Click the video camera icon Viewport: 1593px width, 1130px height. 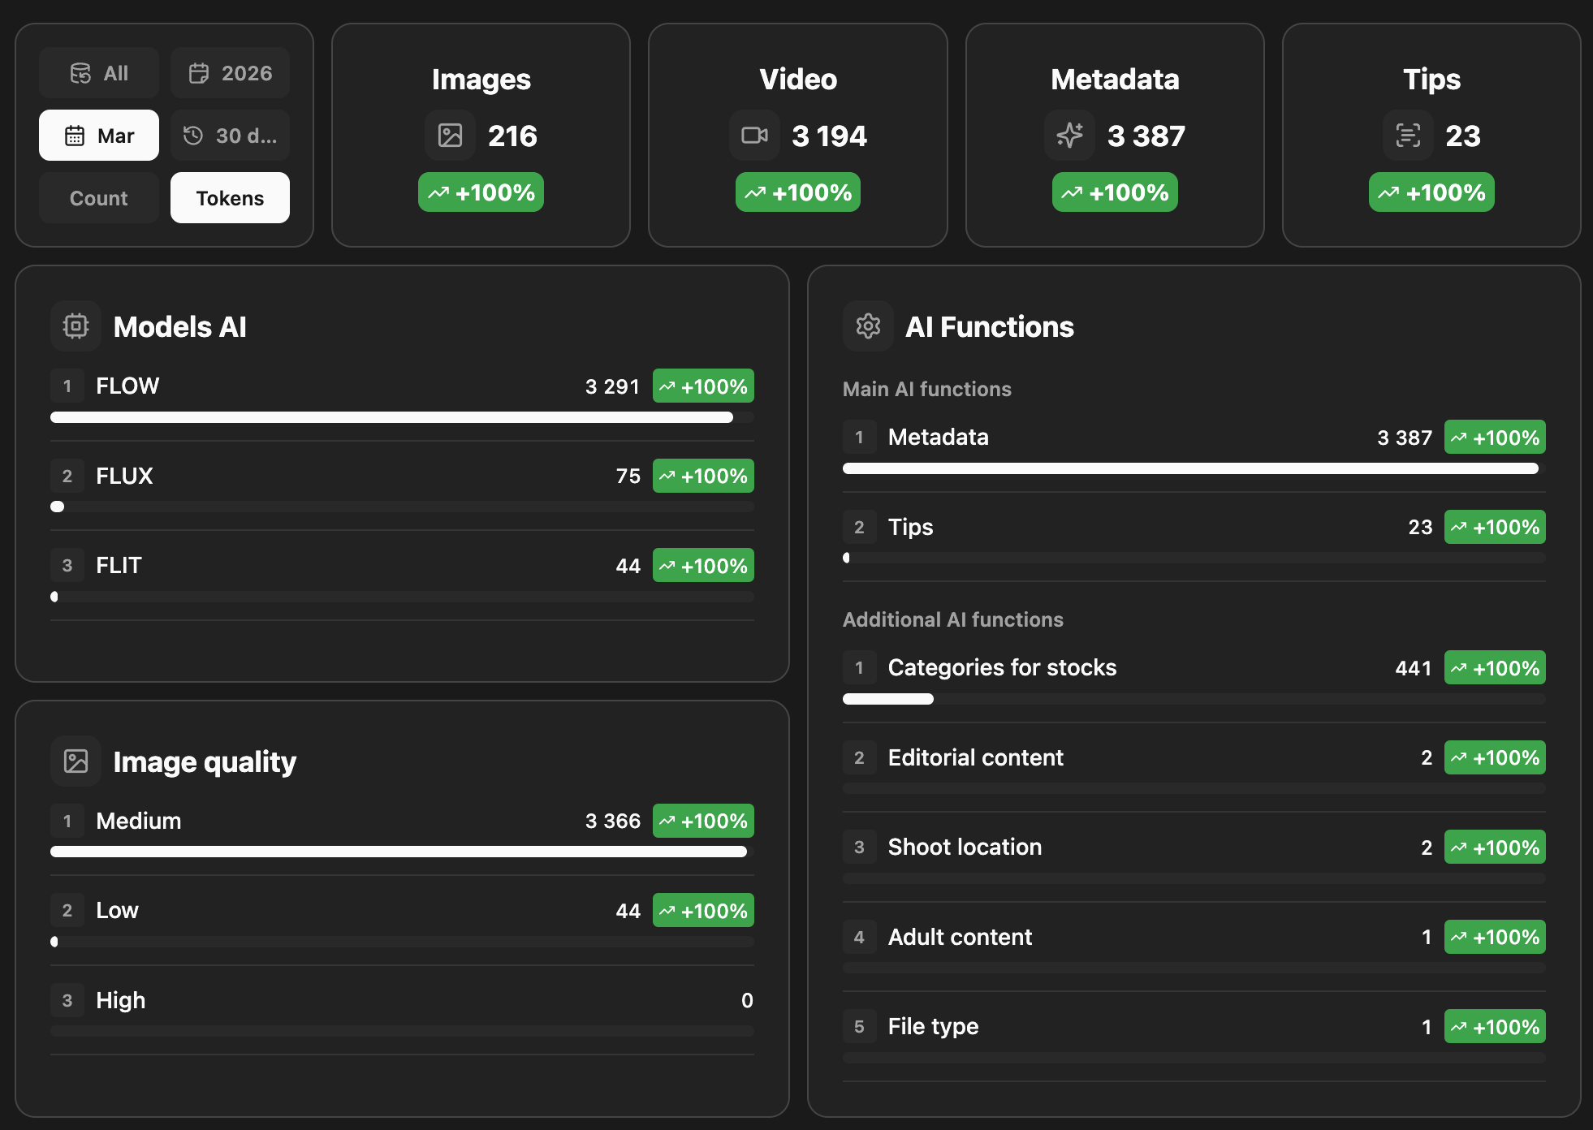tap(754, 136)
